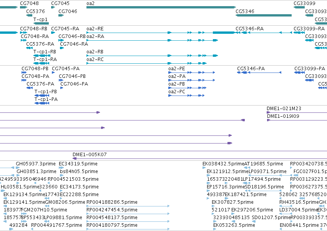Select the T-cp1-PB protein label
Screen dimensions: 327x231
pyautogui.click(x=46, y=92)
